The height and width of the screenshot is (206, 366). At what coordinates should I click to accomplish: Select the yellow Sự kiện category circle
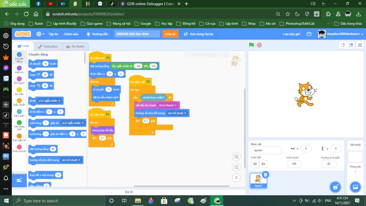point(19,90)
